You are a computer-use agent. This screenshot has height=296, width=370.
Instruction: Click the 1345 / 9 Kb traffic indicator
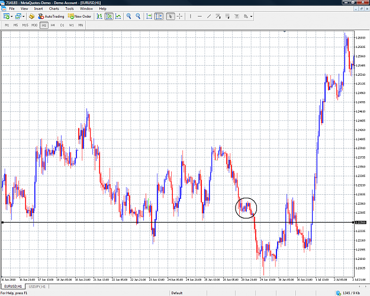[351, 293]
